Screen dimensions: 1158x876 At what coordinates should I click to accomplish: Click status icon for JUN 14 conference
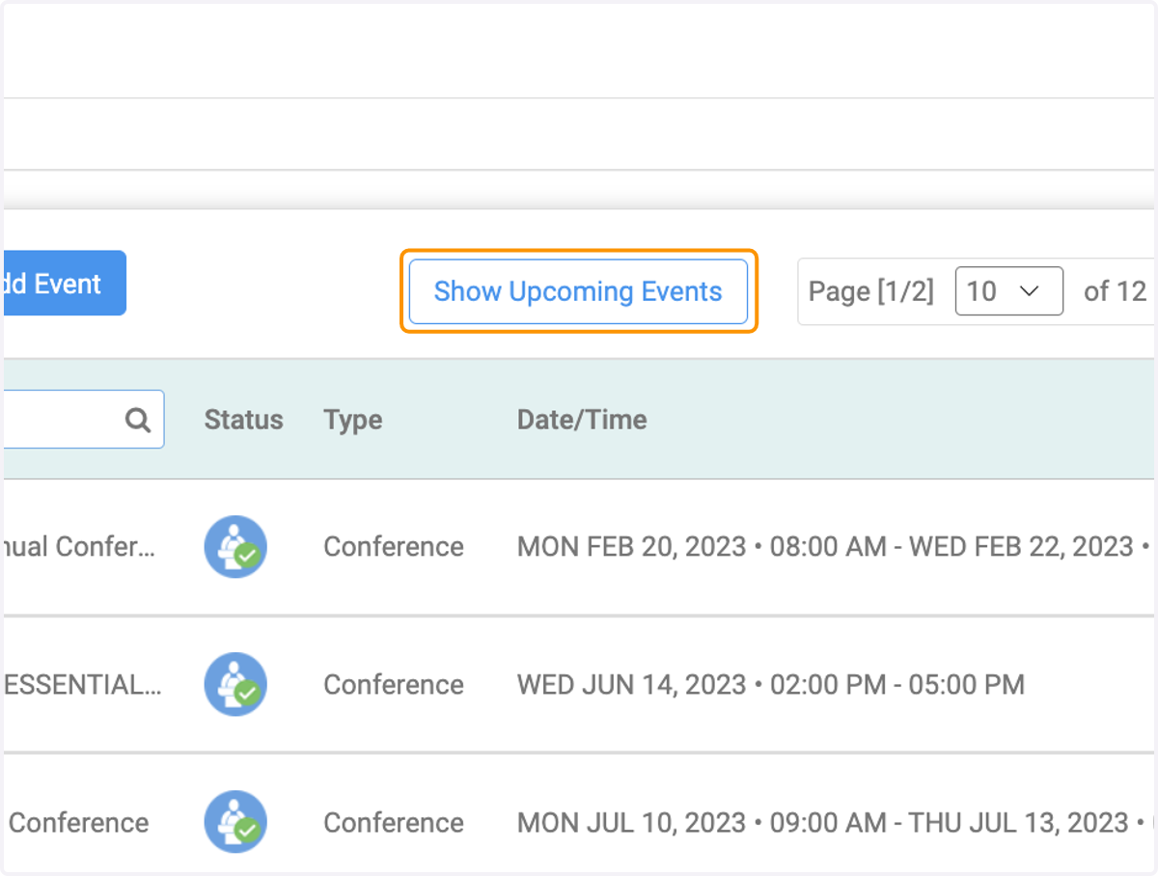pos(235,685)
